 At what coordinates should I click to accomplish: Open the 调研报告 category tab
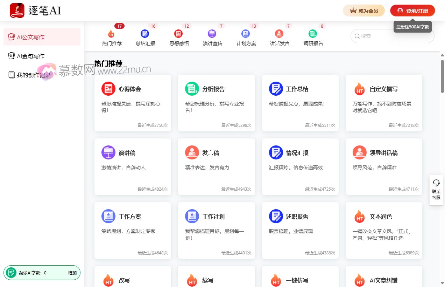click(x=313, y=38)
